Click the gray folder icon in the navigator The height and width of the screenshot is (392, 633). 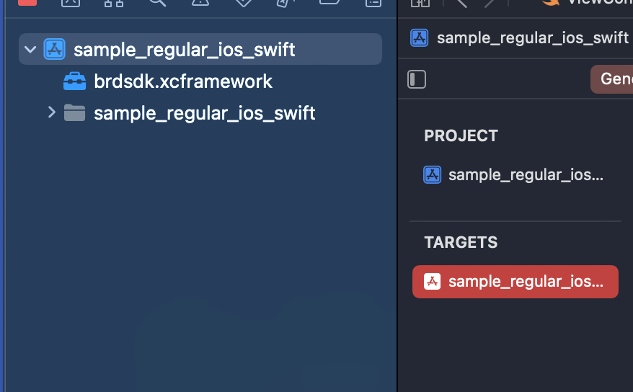click(74, 113)
